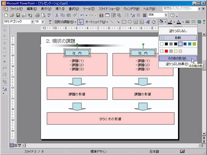Click the Format Painter icon
Screen dimensions: 207x155
click(75, 15)
